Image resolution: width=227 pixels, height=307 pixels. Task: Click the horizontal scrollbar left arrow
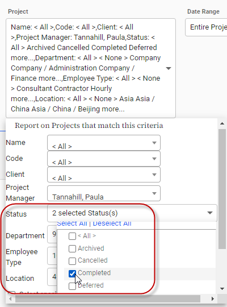[10, 299]
